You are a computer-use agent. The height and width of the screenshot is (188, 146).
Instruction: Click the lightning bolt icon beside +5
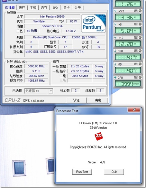[x=115, y=24]
